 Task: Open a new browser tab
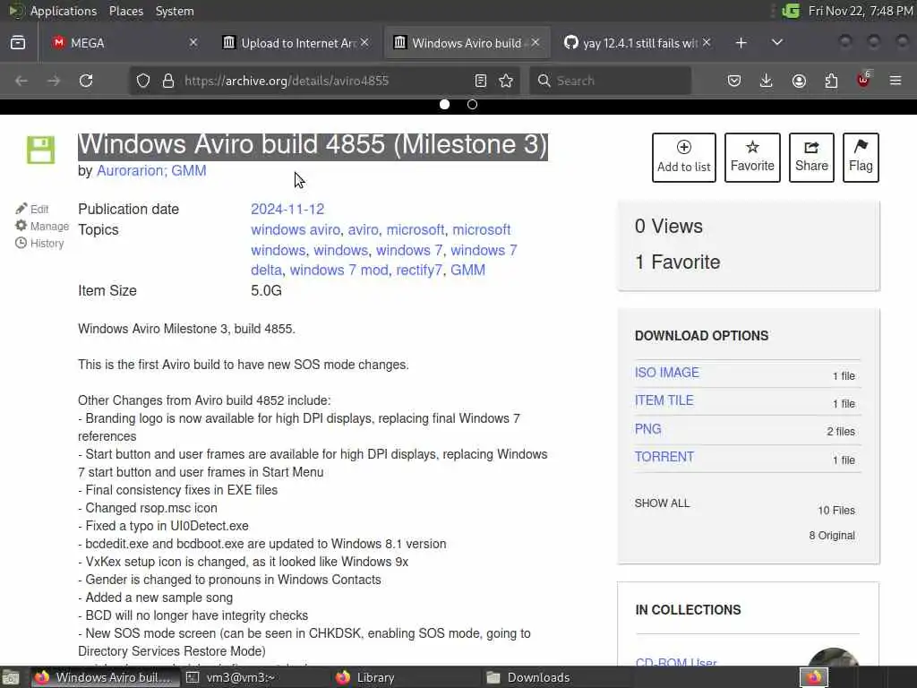(x=741, y=43)
